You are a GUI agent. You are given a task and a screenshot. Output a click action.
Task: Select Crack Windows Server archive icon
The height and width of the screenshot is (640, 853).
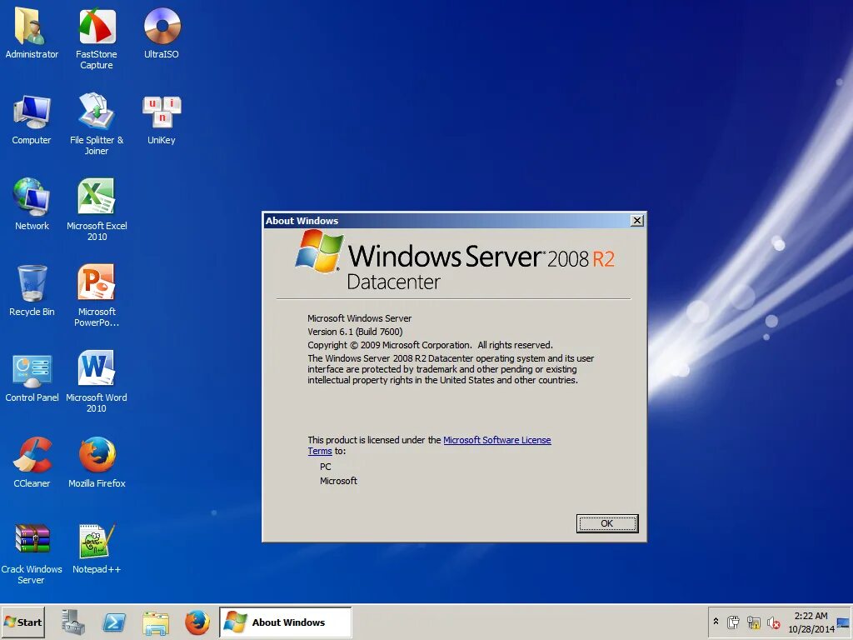pos(32,553)
